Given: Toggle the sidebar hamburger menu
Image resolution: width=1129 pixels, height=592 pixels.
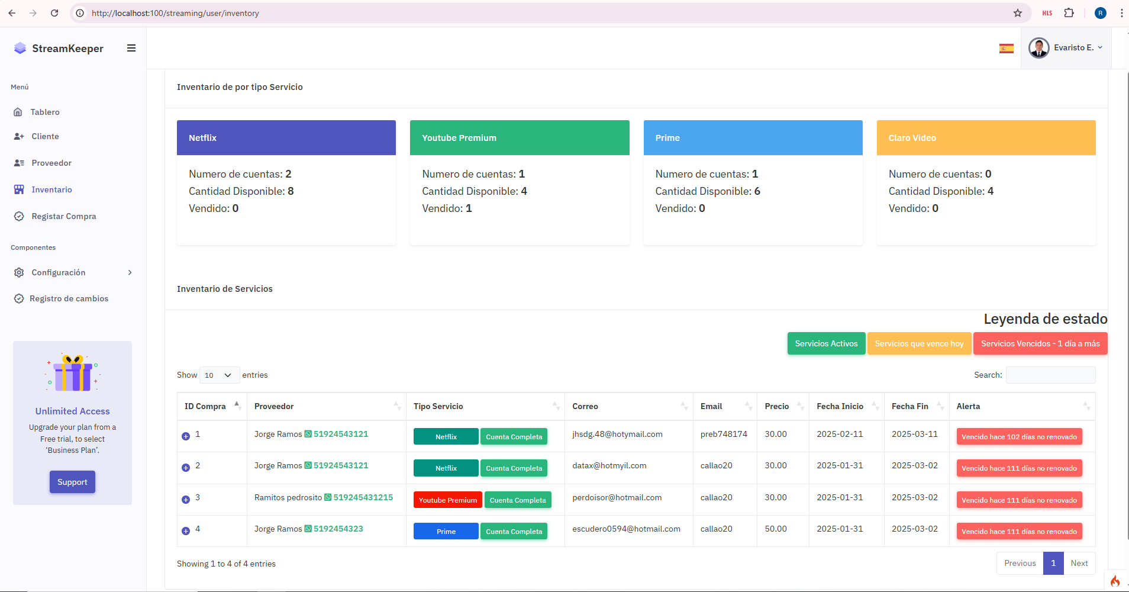Looking at the screenshot, I should click(131, 48).
